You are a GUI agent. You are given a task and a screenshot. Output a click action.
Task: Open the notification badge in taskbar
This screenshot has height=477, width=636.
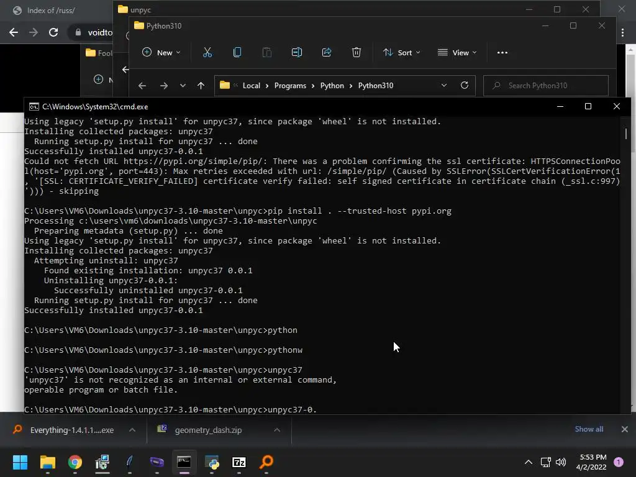coord(619,462)
